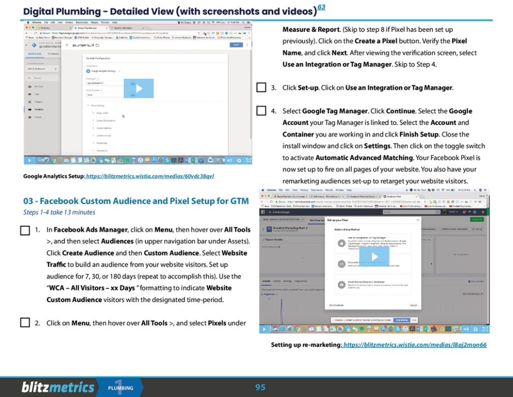The width and height of the screenshot is (513, 397).
Task: Click the Google Analytics settings variable icon
Action: [88, 71]
